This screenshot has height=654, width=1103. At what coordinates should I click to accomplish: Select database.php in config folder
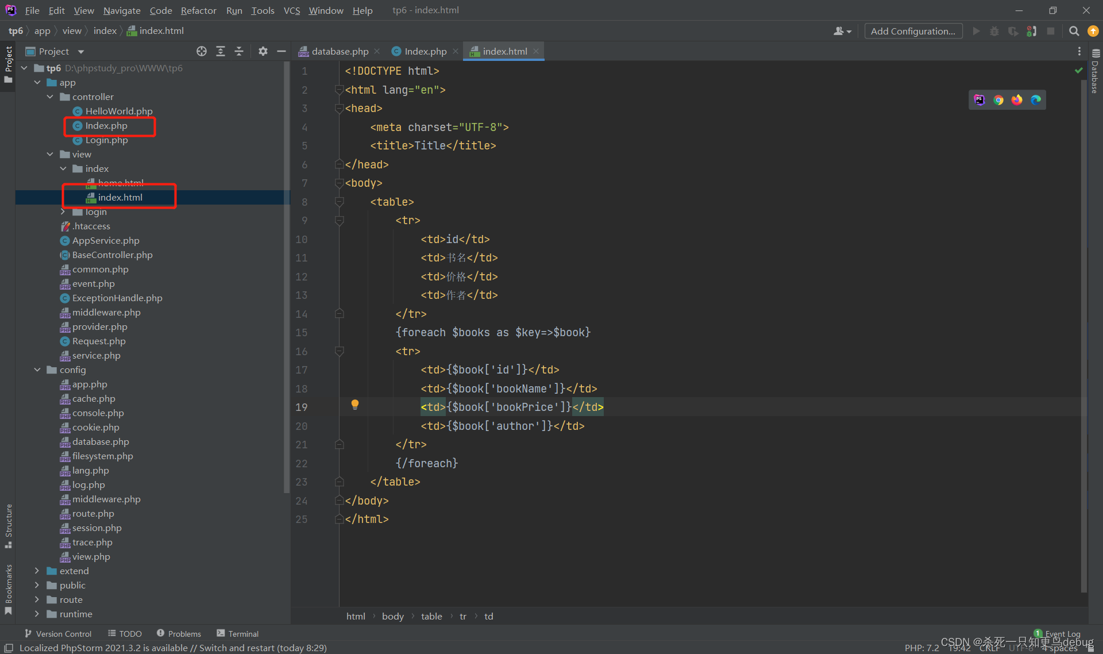tap(101, 441)
